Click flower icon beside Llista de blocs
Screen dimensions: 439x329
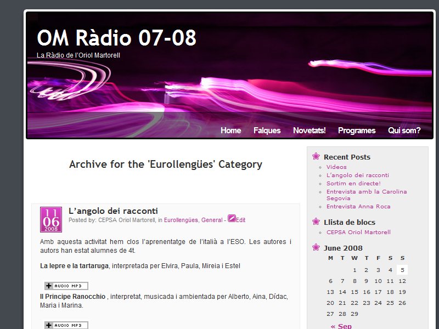click(316, 222)
